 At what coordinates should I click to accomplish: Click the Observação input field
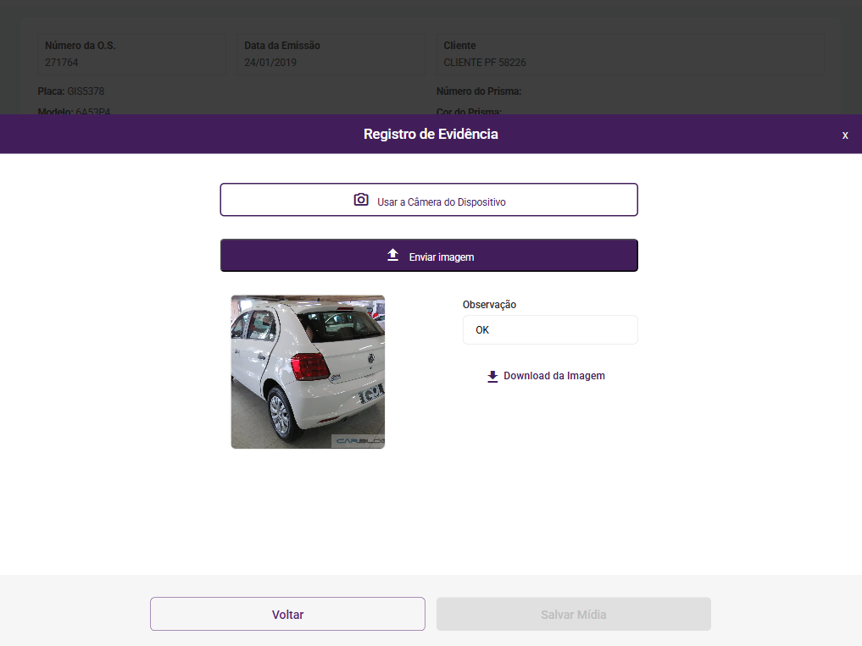550,329
